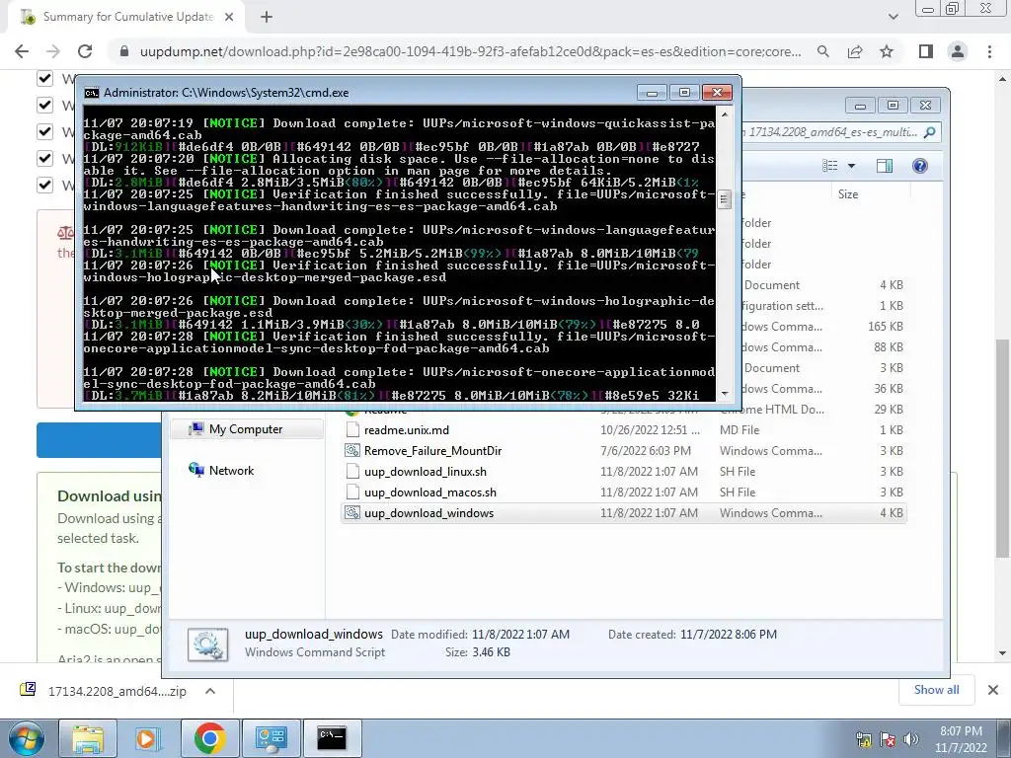Viewport: 1011px width, 758px height.
Task: Open Control Panel taskbar icon
Action: [x=271, y=738]
